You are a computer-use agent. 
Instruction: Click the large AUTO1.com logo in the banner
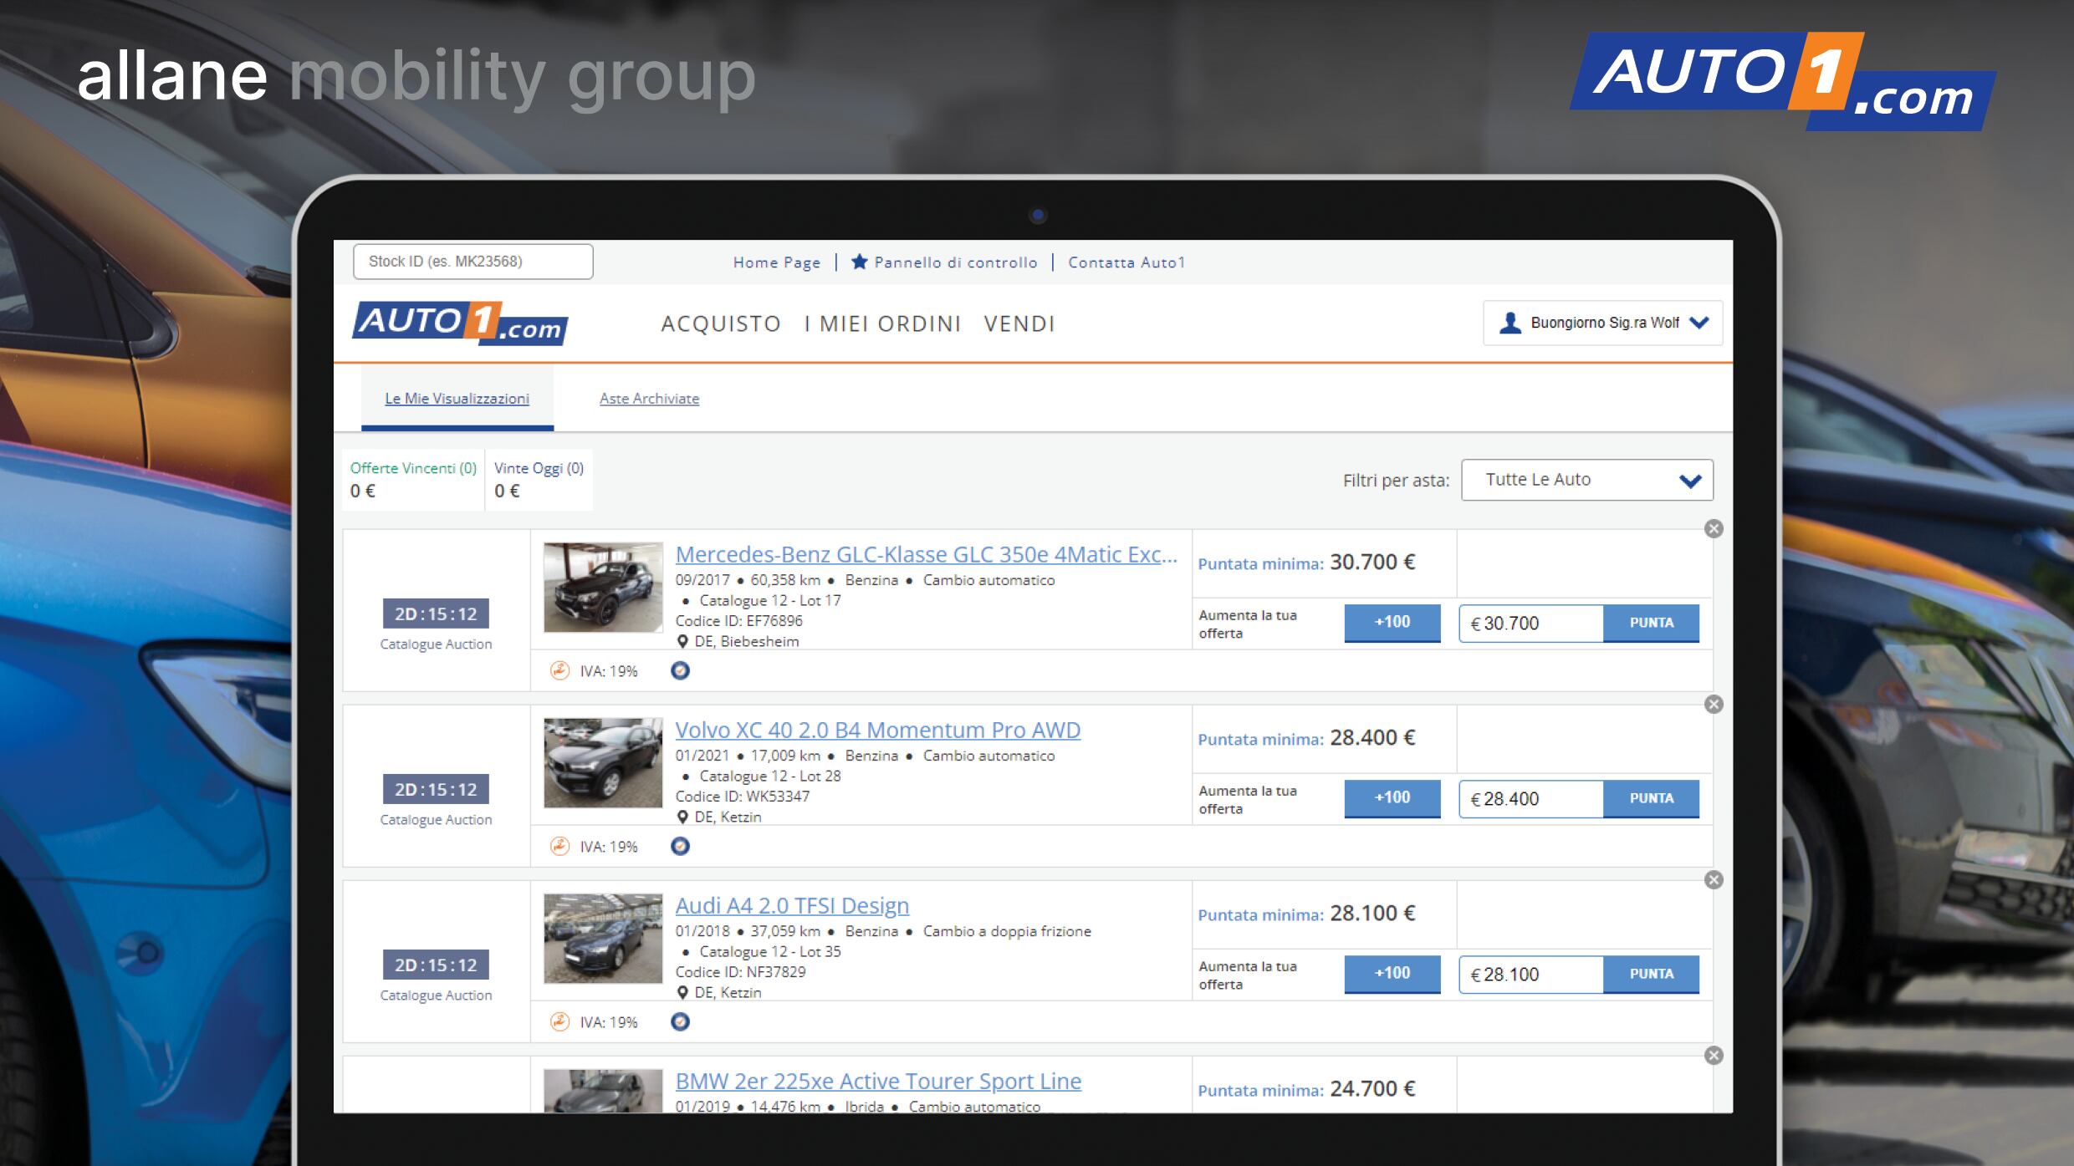pyautogui.click(x=1783, y=81)
